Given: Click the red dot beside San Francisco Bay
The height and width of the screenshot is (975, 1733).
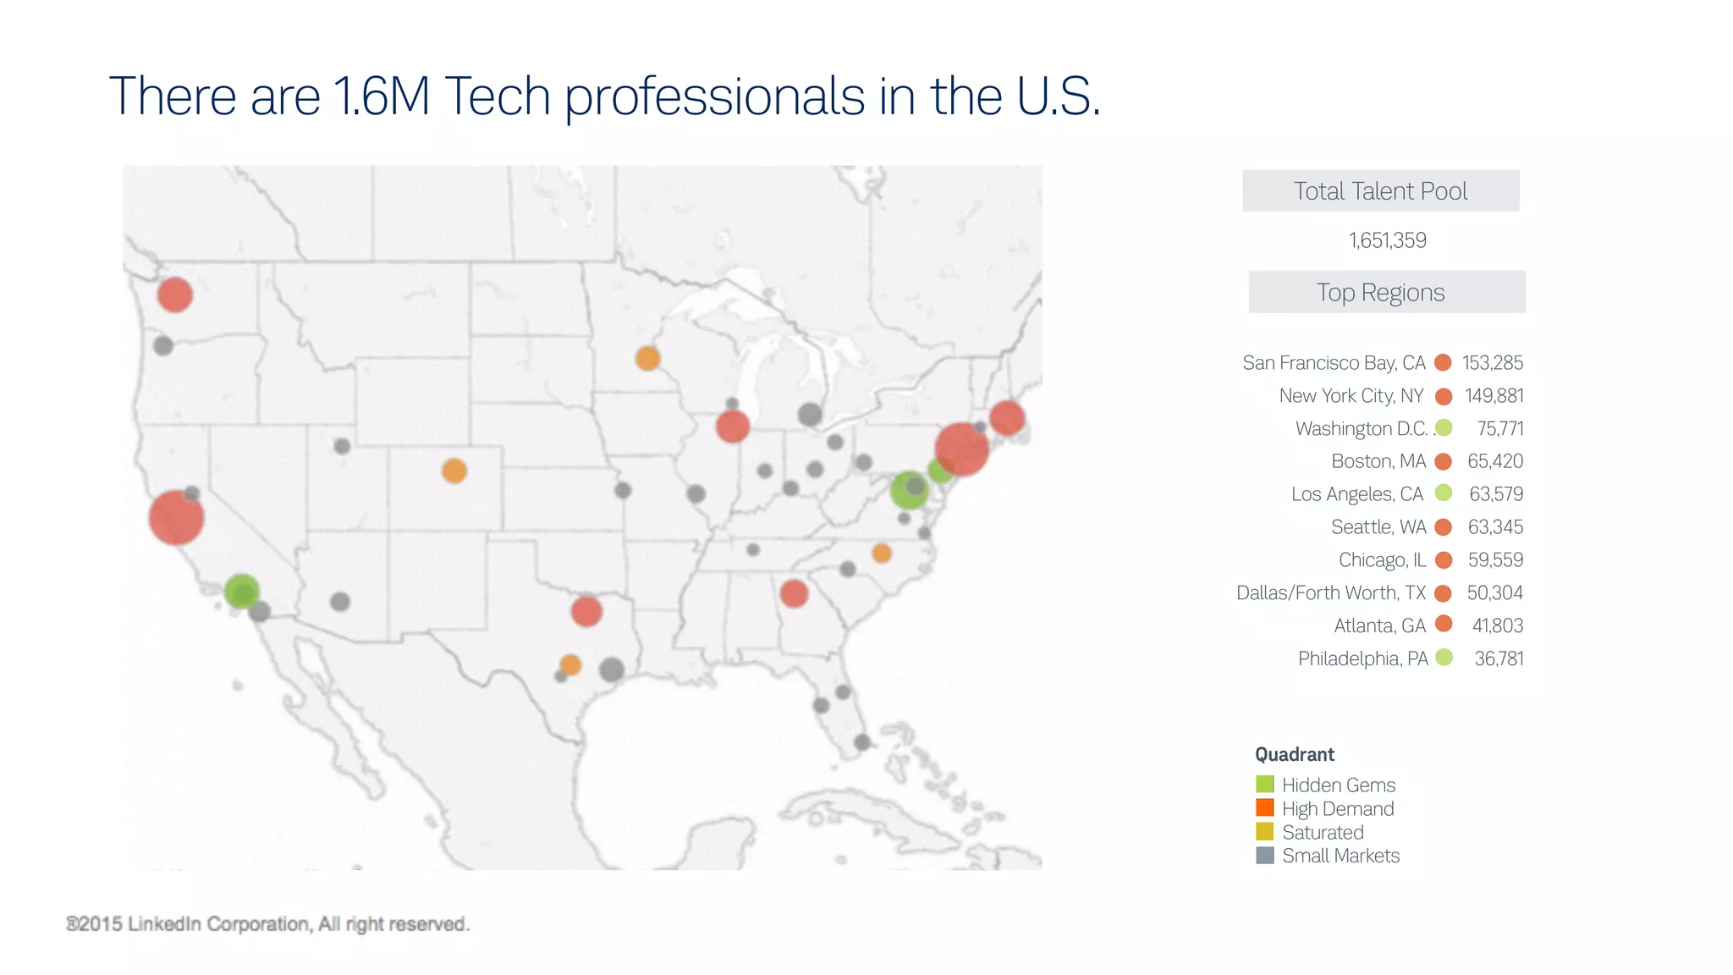Looking at the screenshot, I should coord(1444,362).
